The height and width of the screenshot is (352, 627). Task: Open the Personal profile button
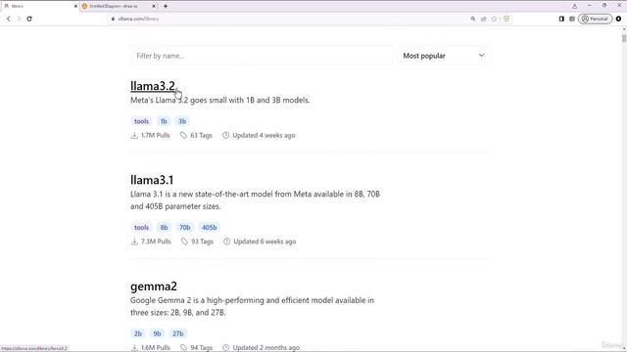[595, 19]
